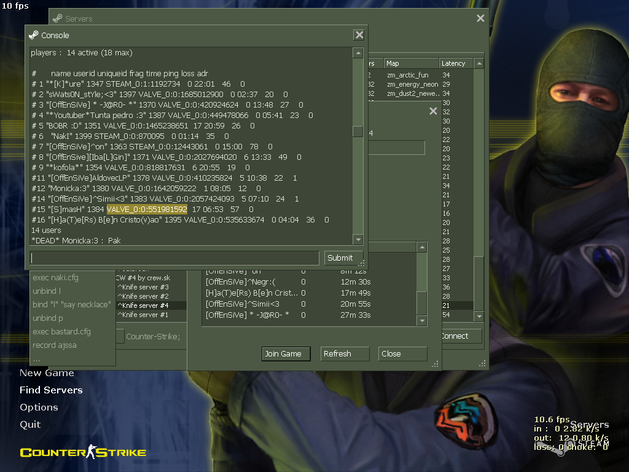This screenshot has width=629, height=472.
Task: Click the console output scroll-up arrow
Action: point(358,53)
